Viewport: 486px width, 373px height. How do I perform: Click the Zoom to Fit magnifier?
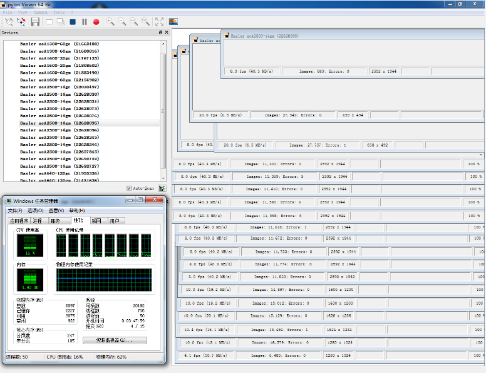pos(133,21)
